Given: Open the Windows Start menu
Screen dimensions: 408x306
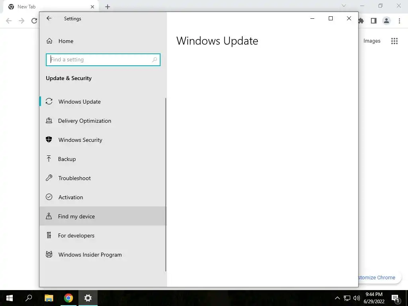Looking at the screenshot, I should tap(10, 298).
